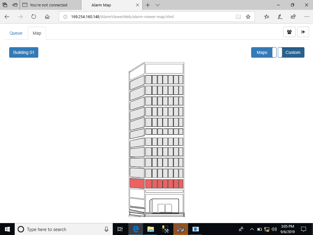
Task: Show hidden system tray icons
Action: pyautogui.click(x=252, y=229)
